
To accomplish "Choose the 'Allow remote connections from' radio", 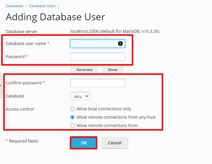I will pos(72,126).
